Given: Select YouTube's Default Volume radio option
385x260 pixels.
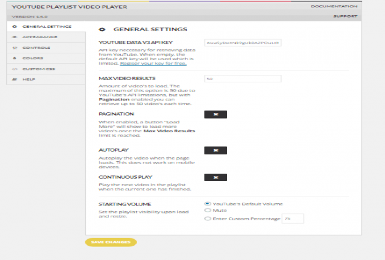Looking at the screenshot, I should tap(207, 203).
